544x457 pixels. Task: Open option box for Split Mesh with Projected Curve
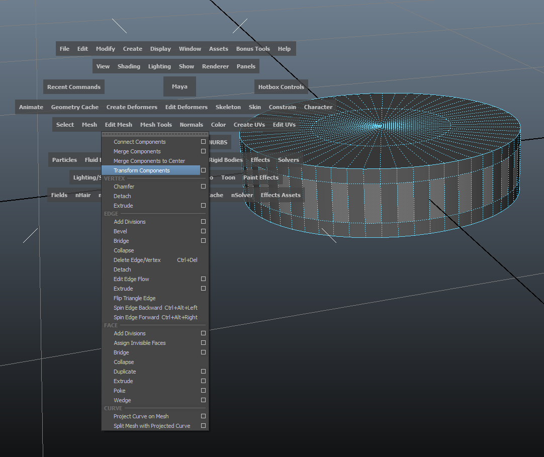[x=203, y=426]
